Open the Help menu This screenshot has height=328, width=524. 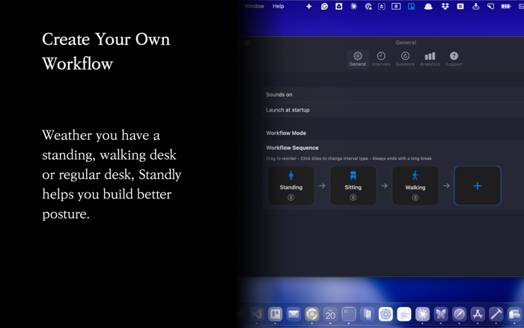point(278,6)
